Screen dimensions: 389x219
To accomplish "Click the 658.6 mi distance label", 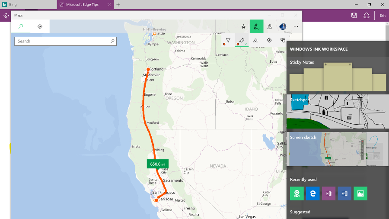I will coord(157,164).
